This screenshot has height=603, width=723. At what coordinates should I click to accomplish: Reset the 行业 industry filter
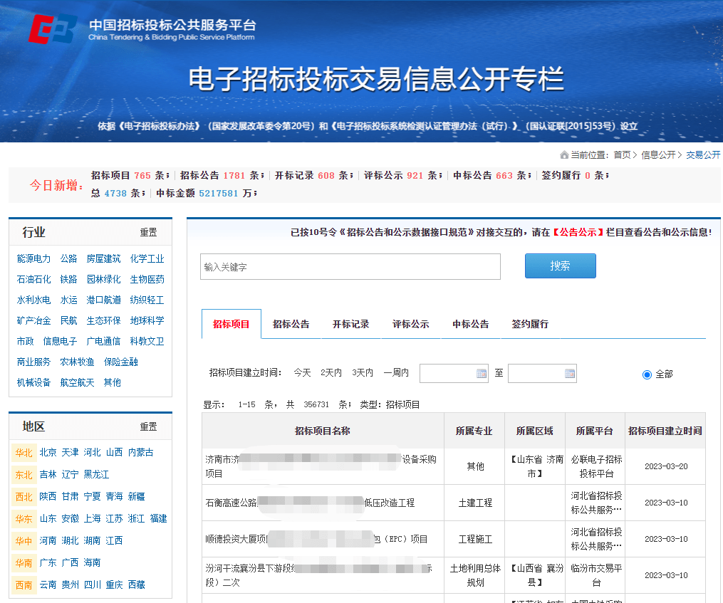coord(148,232)
